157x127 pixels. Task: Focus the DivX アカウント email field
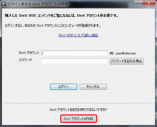[74, 53]
